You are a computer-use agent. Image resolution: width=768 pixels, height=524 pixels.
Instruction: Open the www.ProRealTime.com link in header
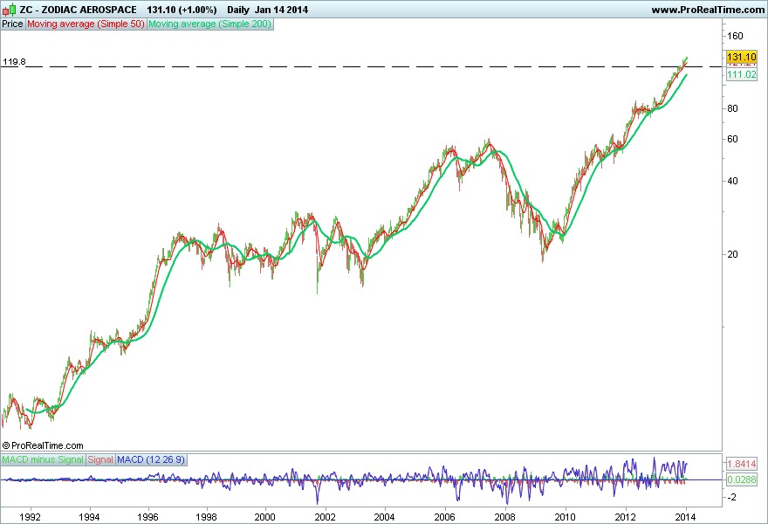(708, 10)
